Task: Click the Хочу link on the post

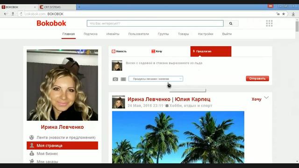Action: 256,99
